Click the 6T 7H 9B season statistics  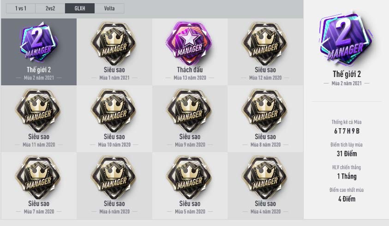tap(347, 131)
